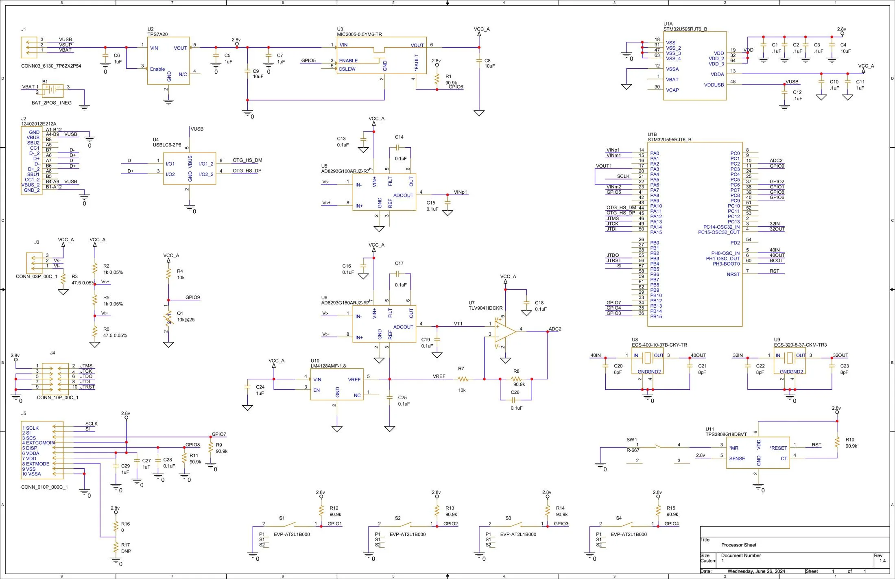Click the OTG_HS_DM label at U4 output

click(247, 160)
